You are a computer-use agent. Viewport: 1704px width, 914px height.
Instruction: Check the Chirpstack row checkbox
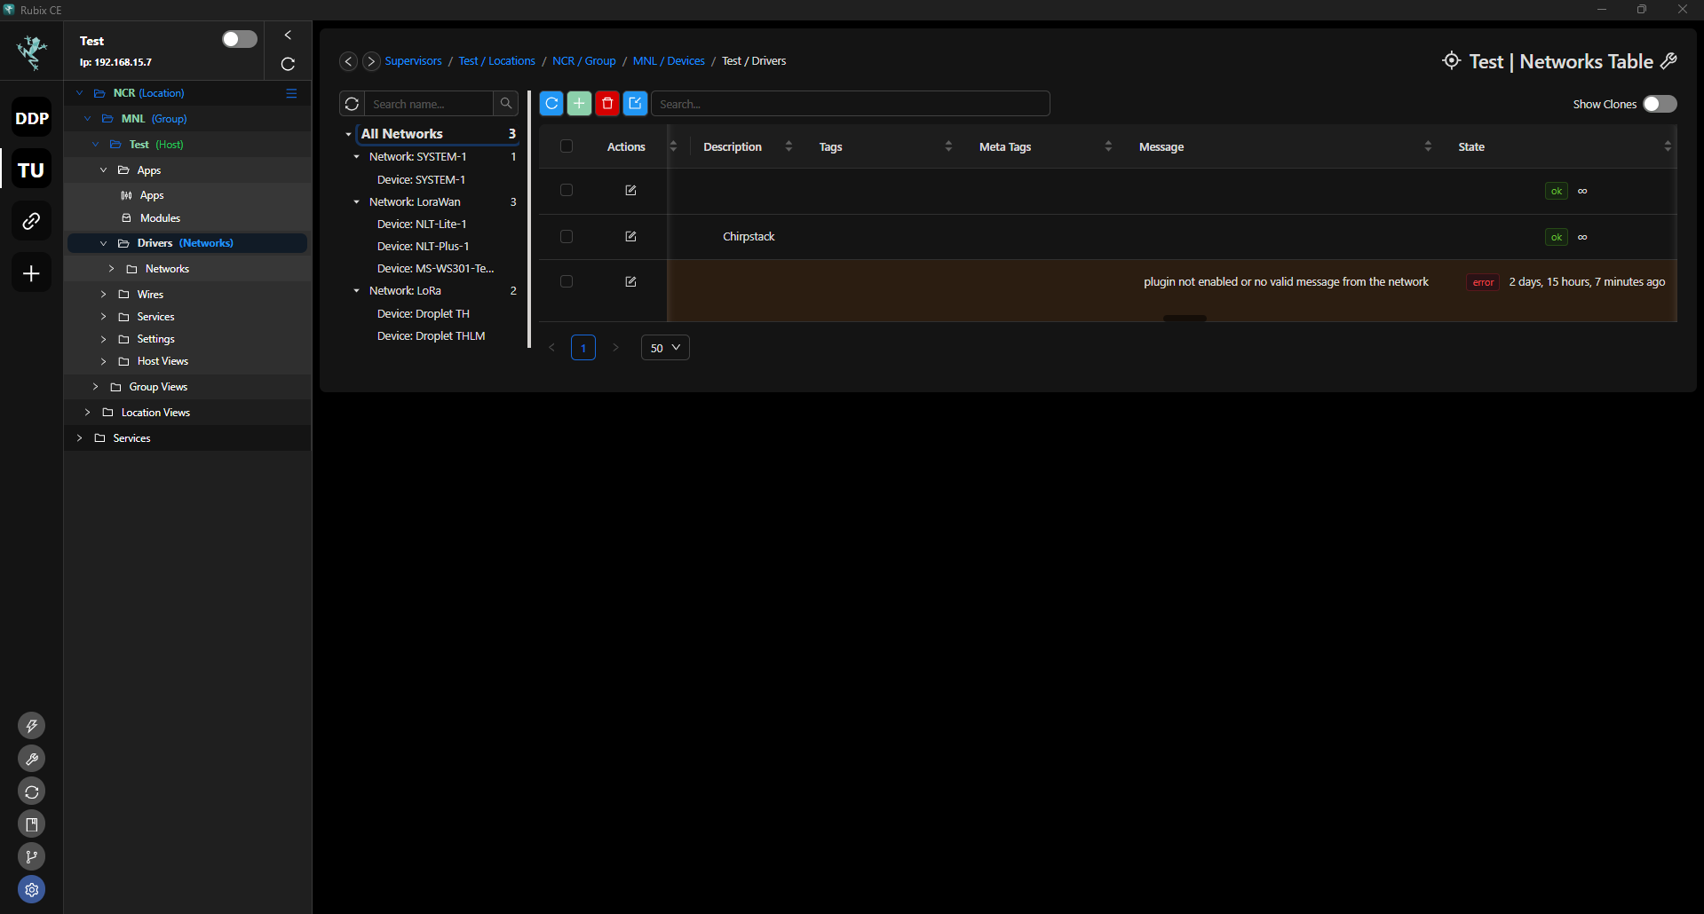pyautogui.click(x=567, y=236)
